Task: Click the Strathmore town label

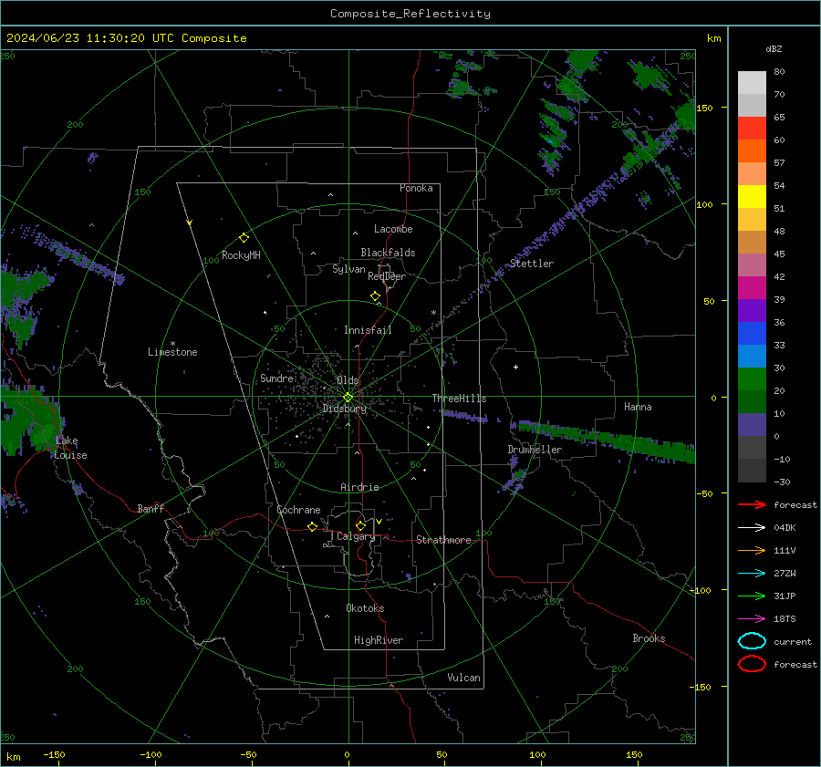Action: 443,540
